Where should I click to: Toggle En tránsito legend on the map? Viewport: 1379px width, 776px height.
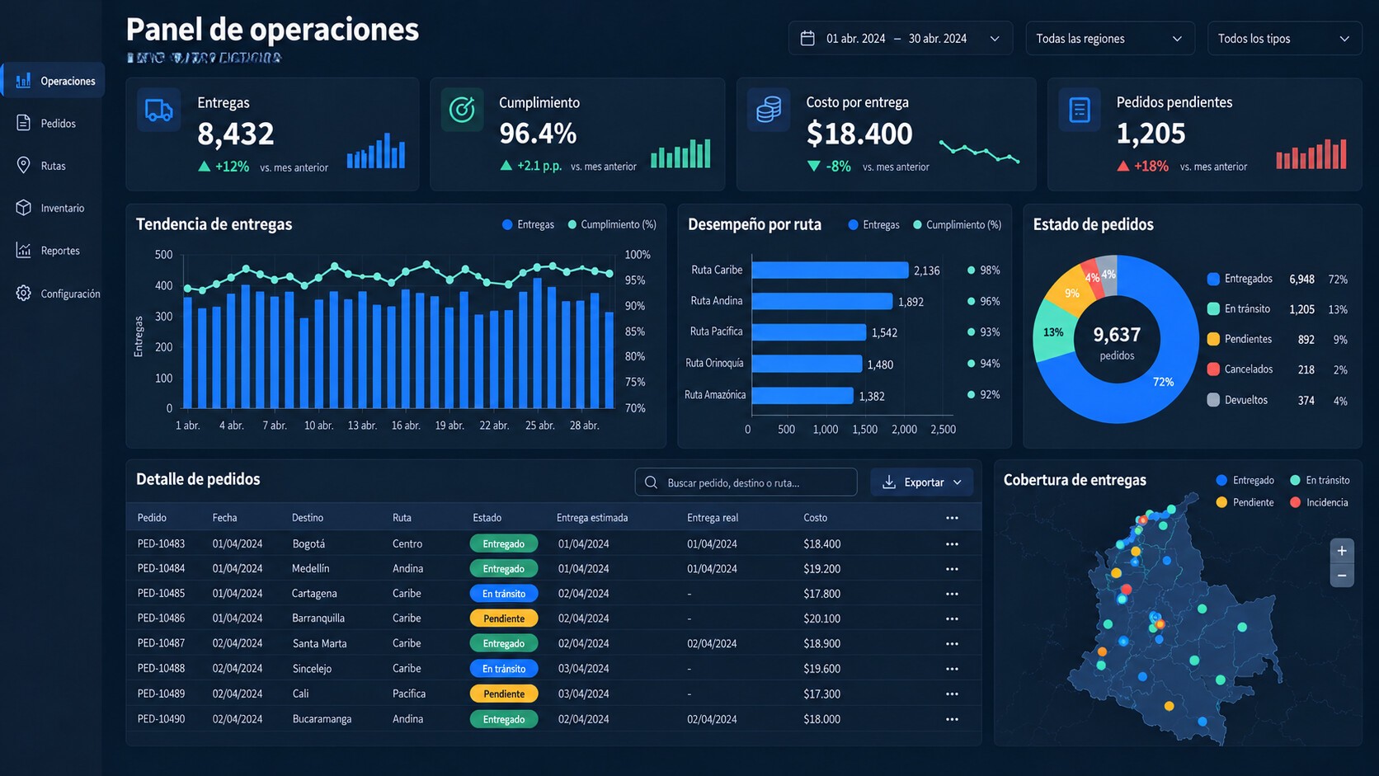(1320, 480)
